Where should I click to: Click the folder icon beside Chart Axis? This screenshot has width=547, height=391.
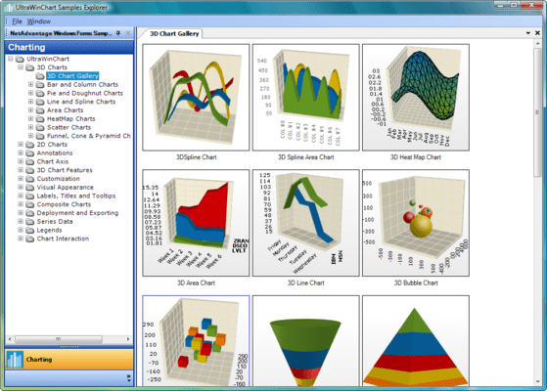[30, 161]
